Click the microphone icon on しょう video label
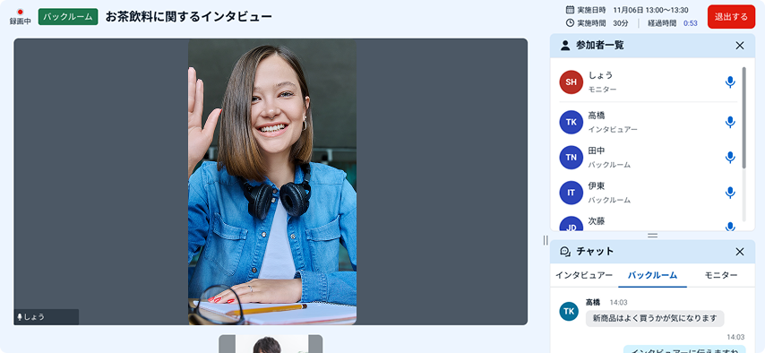 (20, 317)
